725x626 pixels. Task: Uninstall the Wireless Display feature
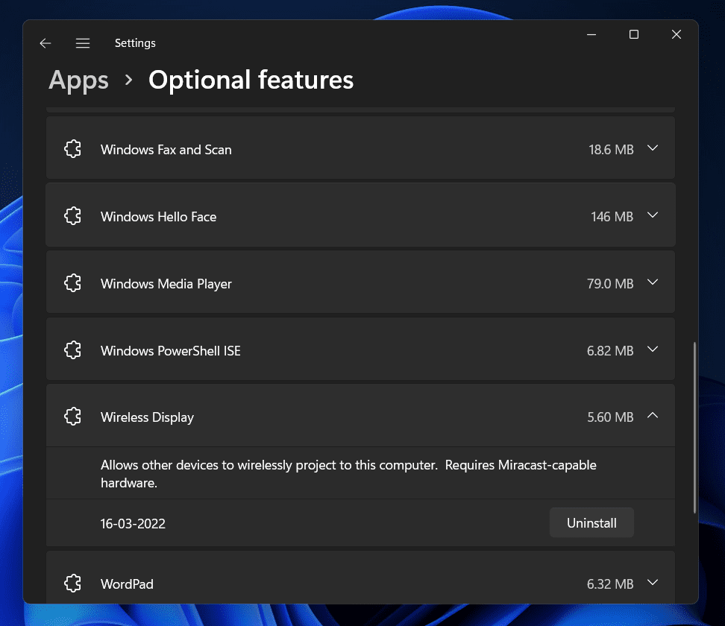click(x=591, y=523)
